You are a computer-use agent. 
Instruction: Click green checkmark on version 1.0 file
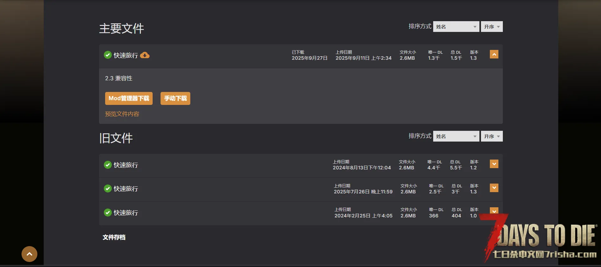[108, 213]
